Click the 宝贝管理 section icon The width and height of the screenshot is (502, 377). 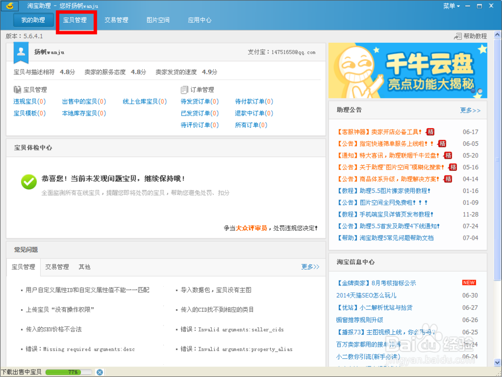(17, 89)
